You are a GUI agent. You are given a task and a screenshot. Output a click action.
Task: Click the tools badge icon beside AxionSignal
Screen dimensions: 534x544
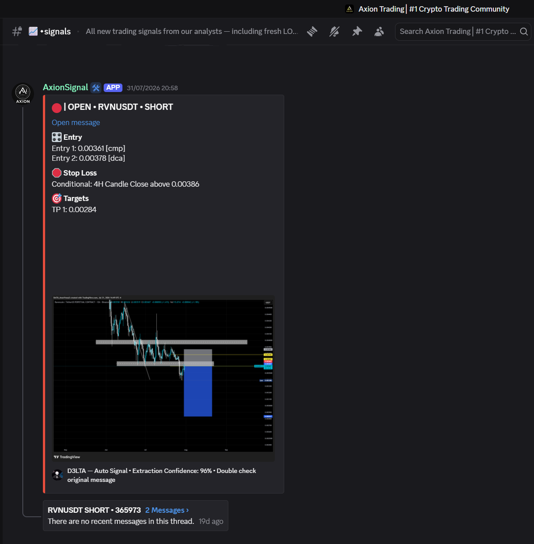coord(96,88)
